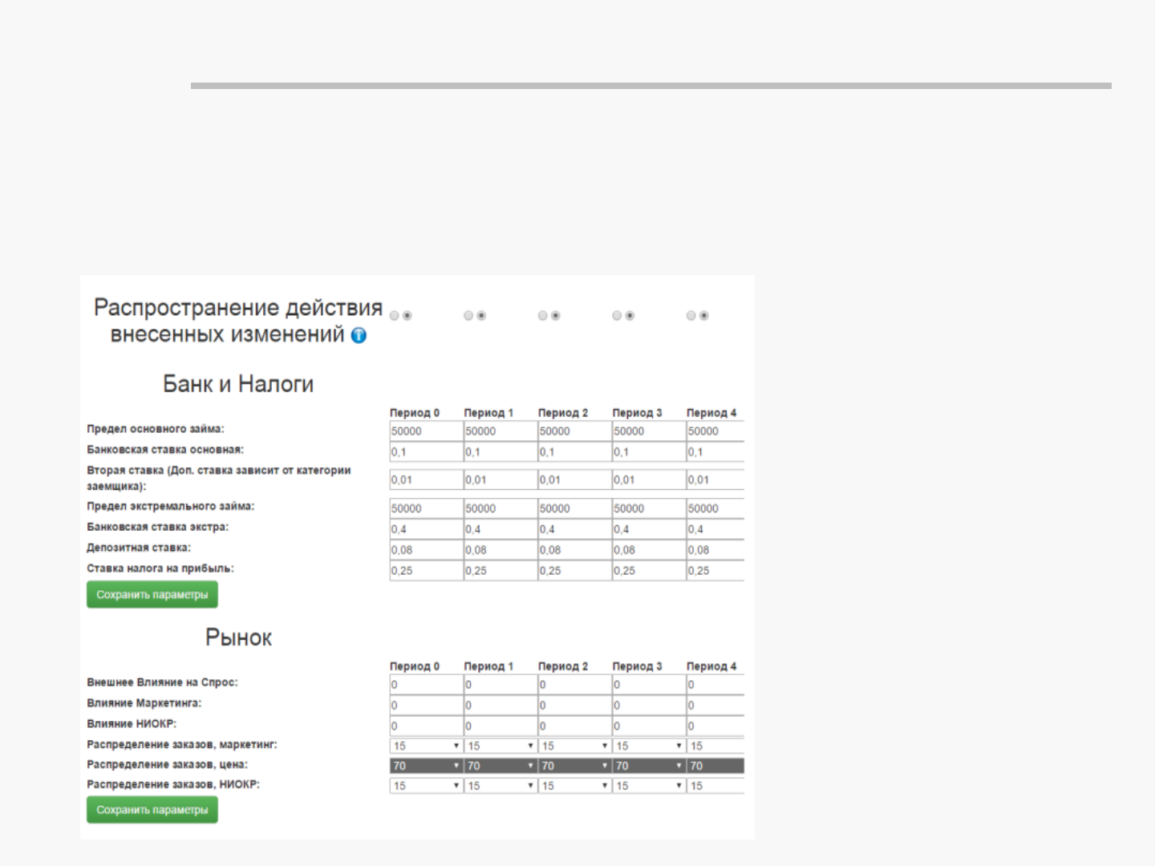Save parameters in the Рынок section
The width and height of the screenshot is (1155, 866).
tap(152, 810)
